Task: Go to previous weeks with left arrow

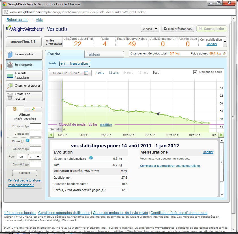Action: (x=51, y=135)
